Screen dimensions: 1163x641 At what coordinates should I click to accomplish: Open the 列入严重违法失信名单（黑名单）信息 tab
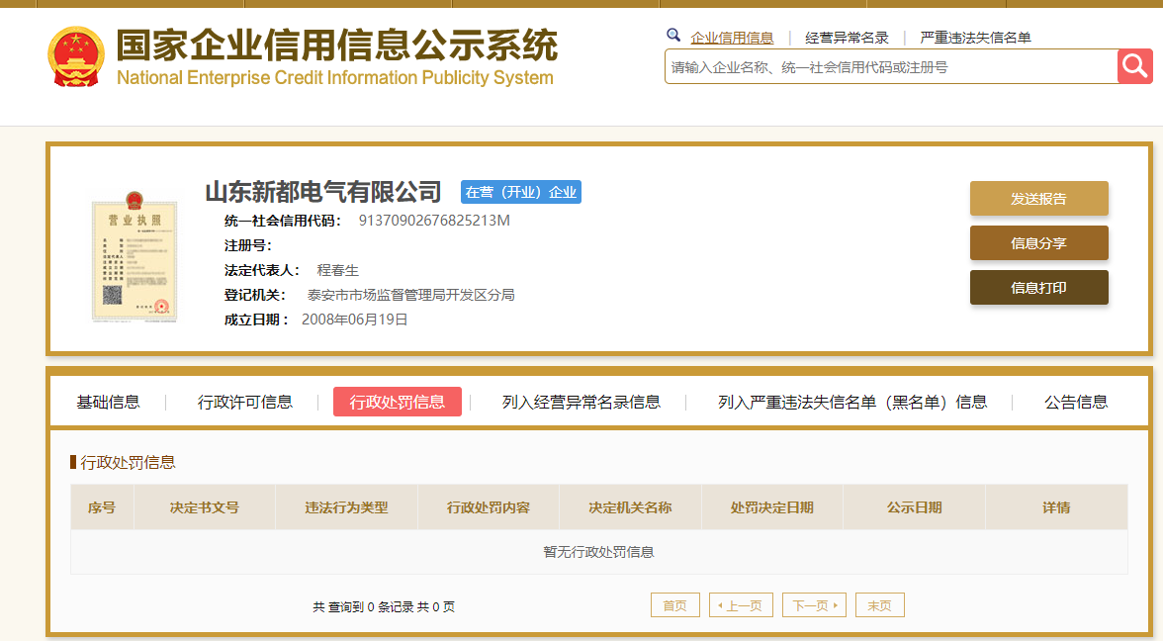pos(852,402)
